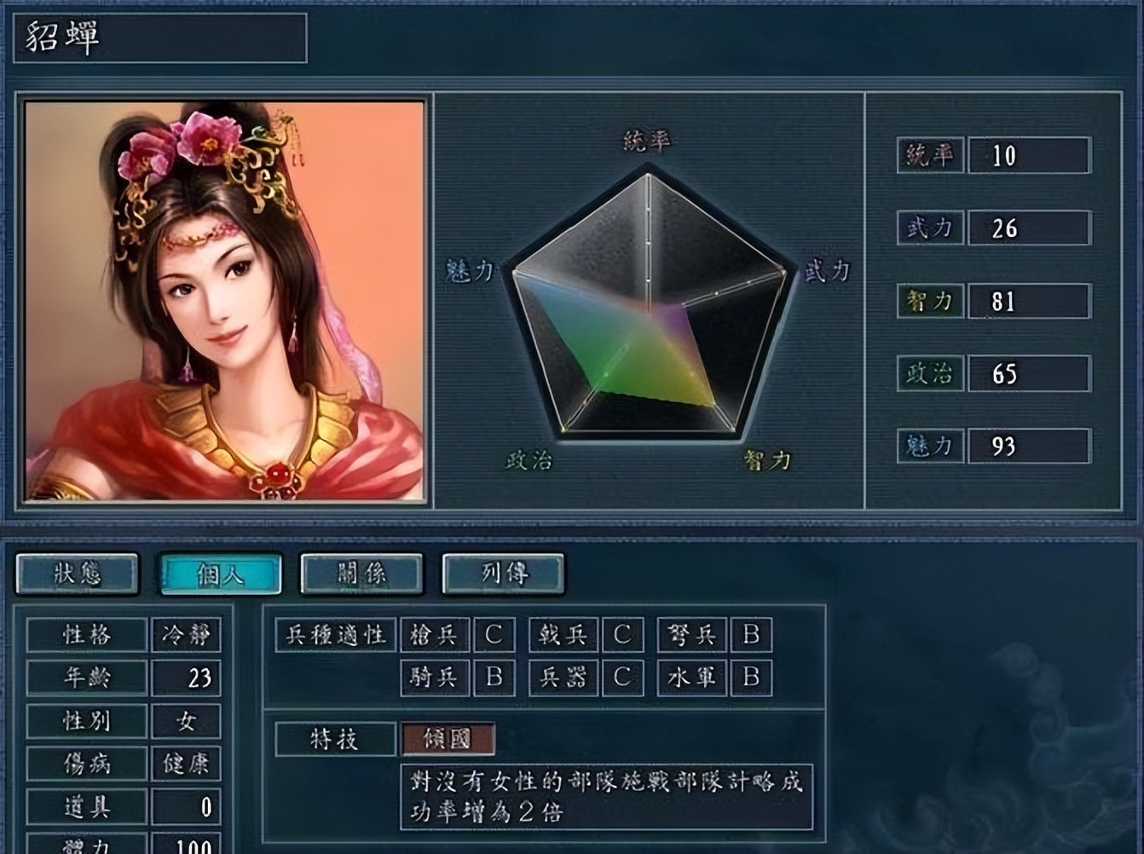Click the 戟兵 troop type label
This screenshot has width=1144, height=854.
563,635
